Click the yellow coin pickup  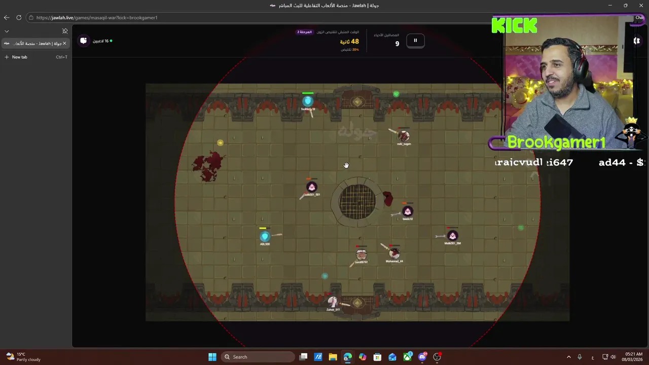click(x=220, y=143)
